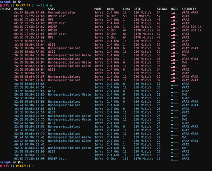This screenshot has width=212, height=171.
Task: Click the gear icon in the bottom prompt line
Action: [x=19, y=162]
